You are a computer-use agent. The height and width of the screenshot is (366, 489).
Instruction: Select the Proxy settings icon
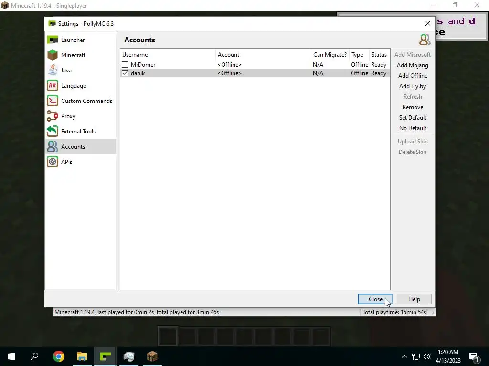click(53, 116)
